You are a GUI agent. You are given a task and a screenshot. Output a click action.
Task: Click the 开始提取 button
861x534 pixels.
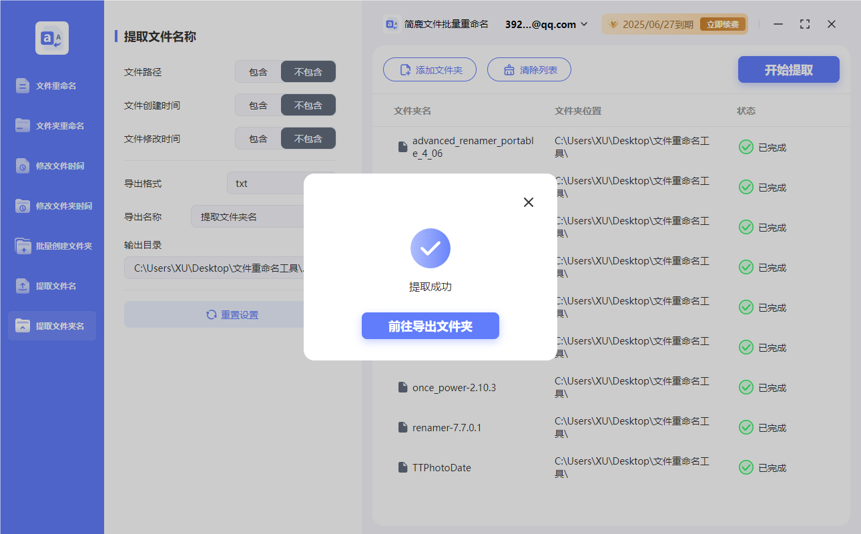pyautogui.click(x=788, y=69)
